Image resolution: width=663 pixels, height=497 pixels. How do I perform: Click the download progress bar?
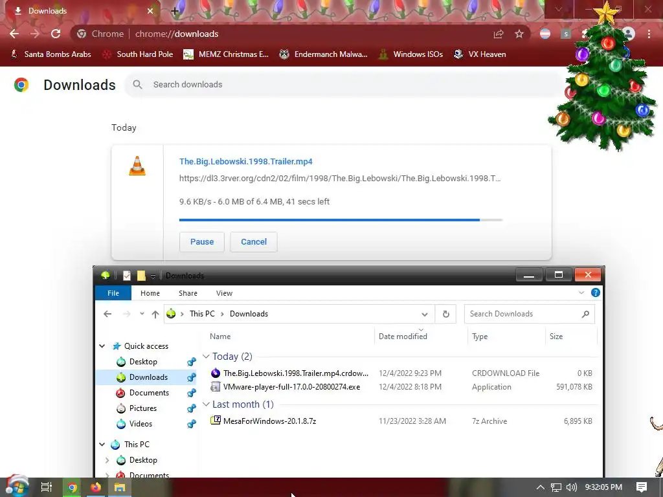[341, 220]
